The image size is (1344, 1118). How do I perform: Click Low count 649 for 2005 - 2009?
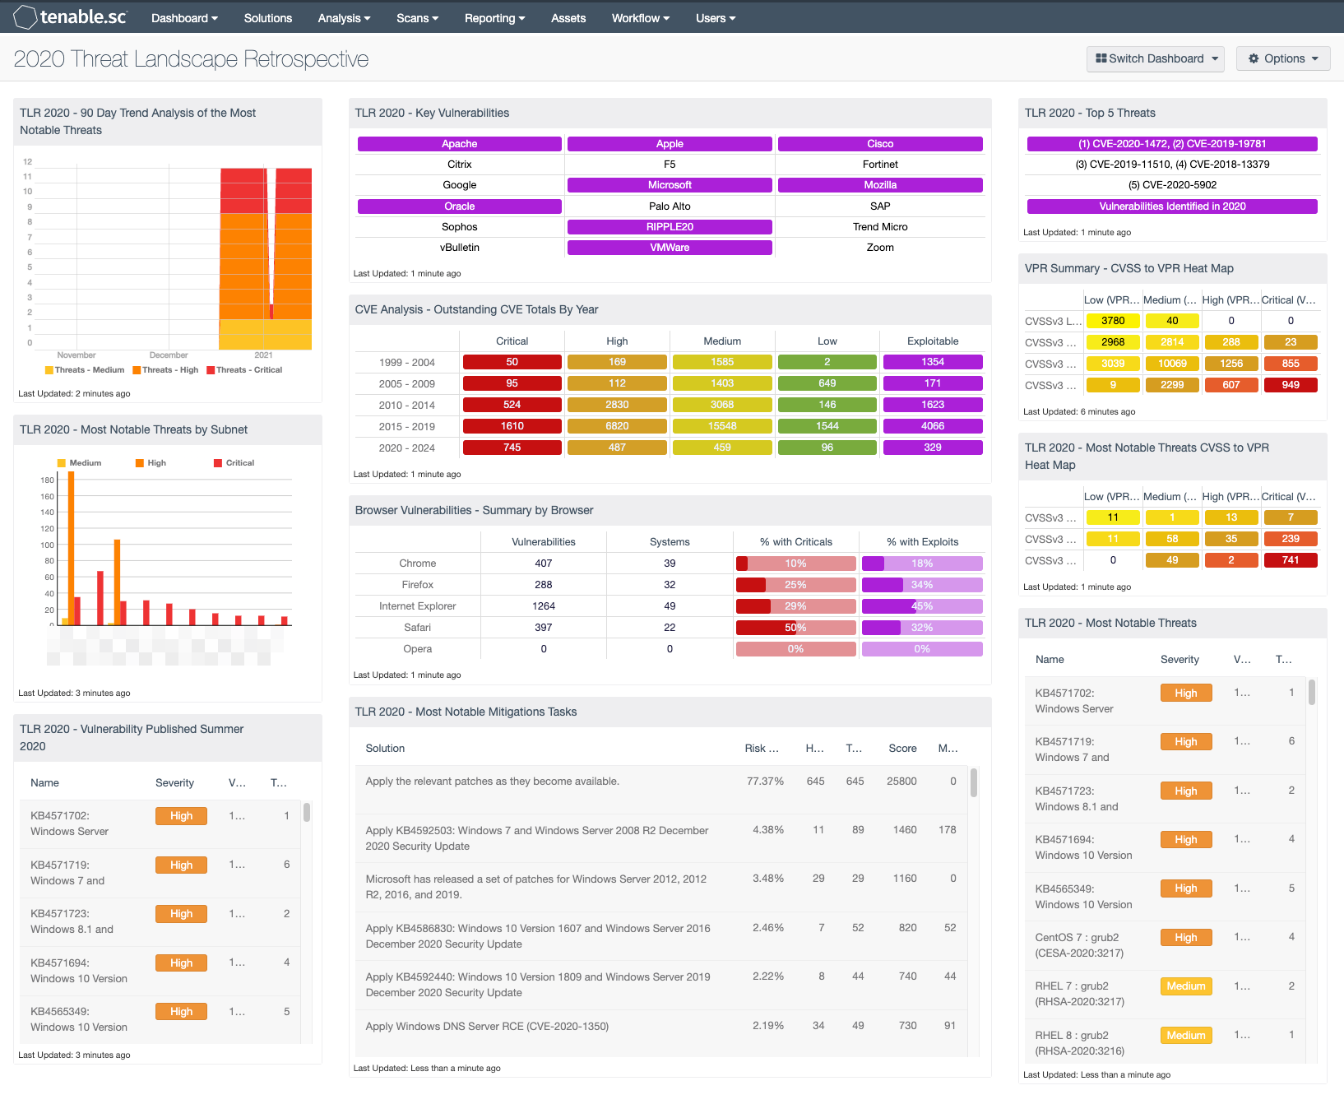point(827,383)
